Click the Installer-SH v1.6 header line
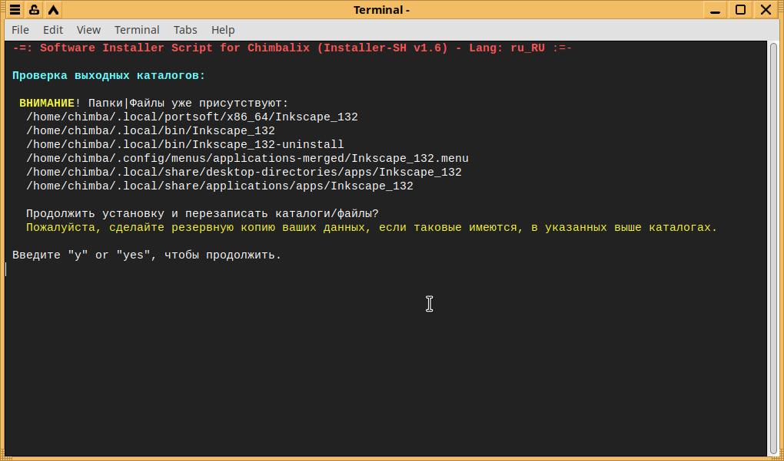 click(x=292, y=48)
